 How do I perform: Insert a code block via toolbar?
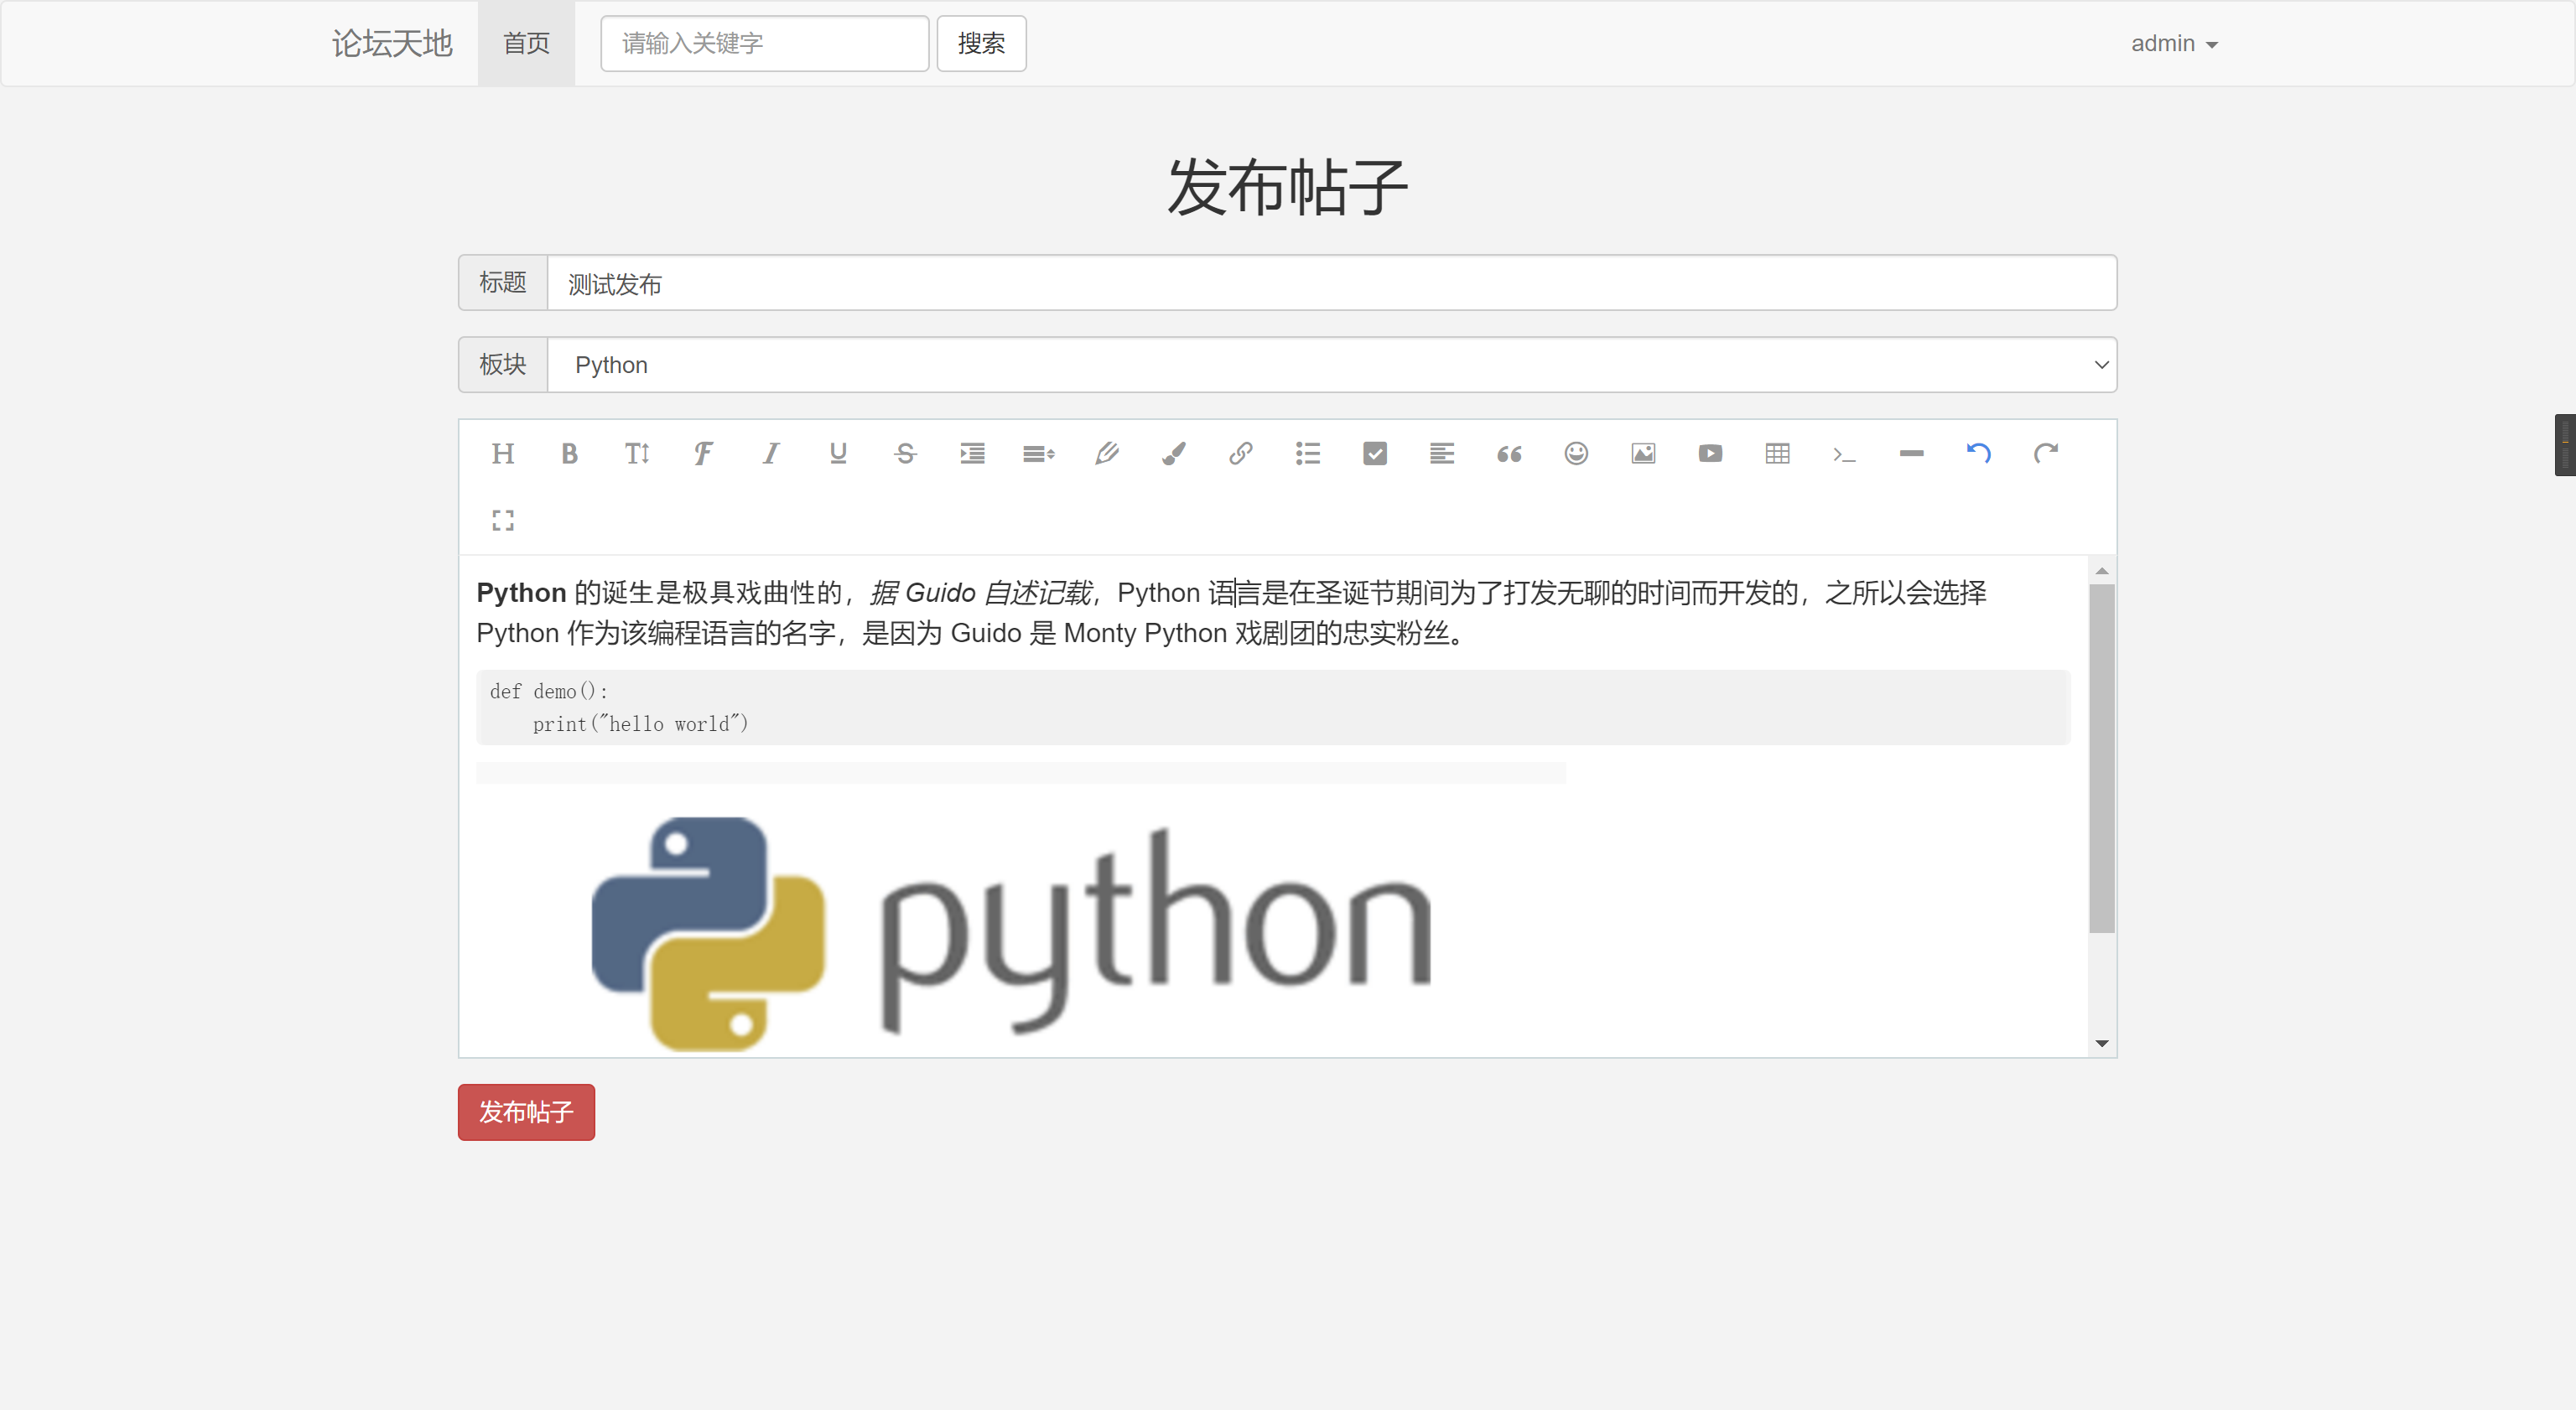point(1844,454)
